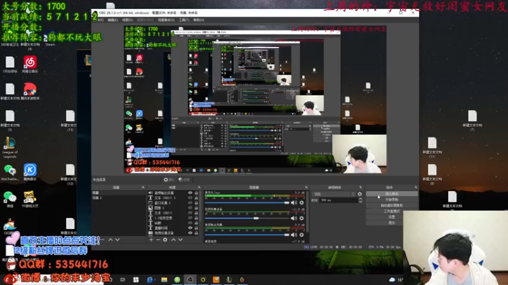The image size is (508, 285).
Task: Open 视图(V) menu
Action: [x=128, y=20]
